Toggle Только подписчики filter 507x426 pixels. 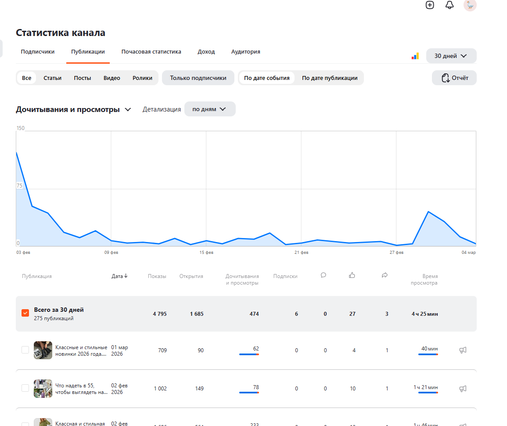pos(198,78)
